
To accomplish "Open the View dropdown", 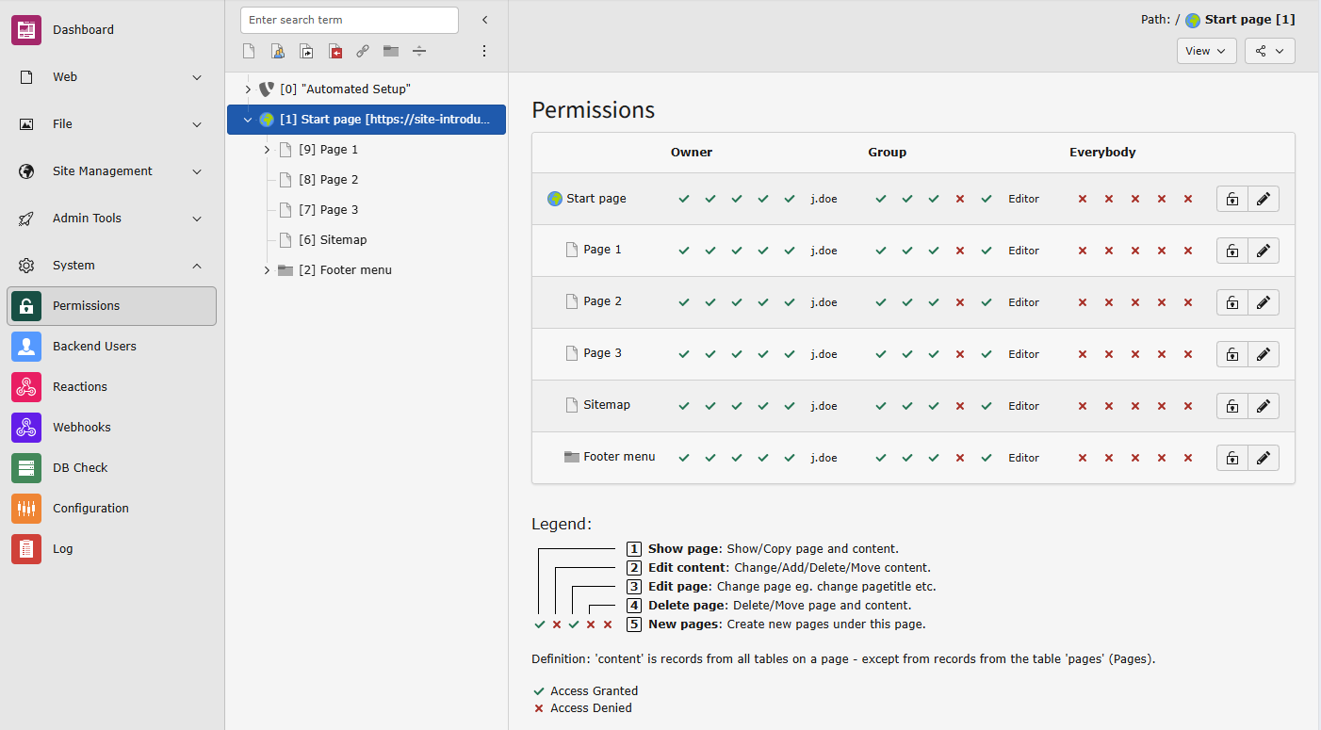I will [x=1206, y=51].
